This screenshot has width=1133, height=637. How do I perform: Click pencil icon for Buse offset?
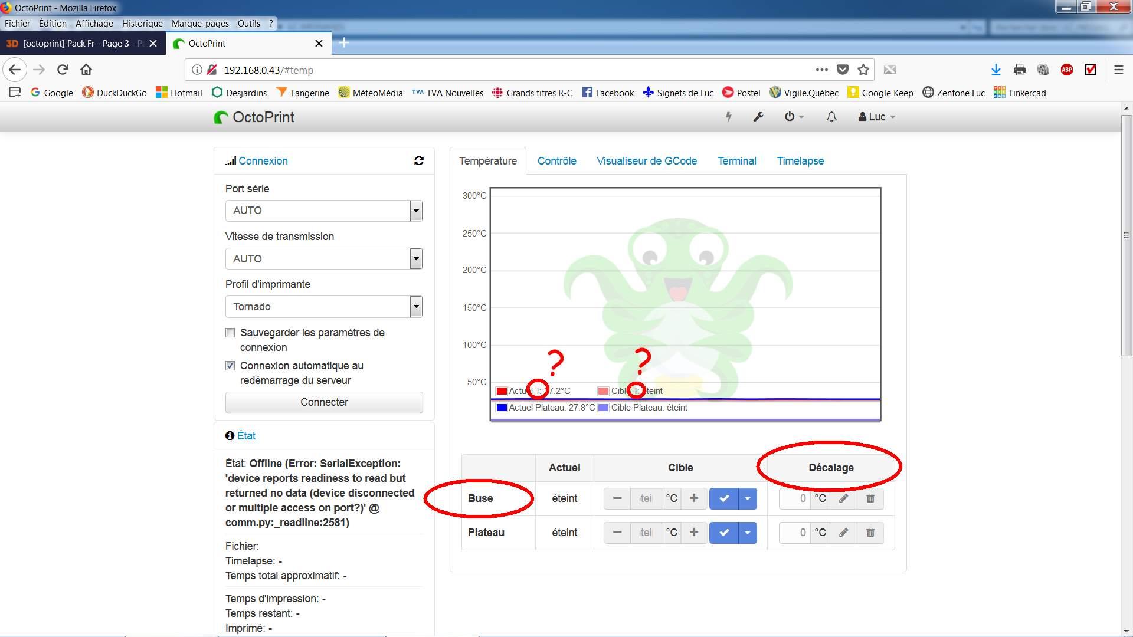click(x=844, y=498)
